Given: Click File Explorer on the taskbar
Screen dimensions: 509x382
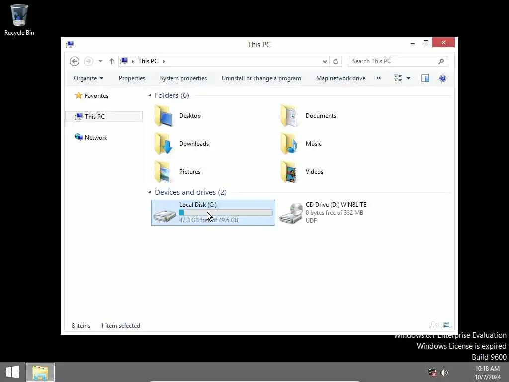Looking at the screenshot, I should coord(40,372).
